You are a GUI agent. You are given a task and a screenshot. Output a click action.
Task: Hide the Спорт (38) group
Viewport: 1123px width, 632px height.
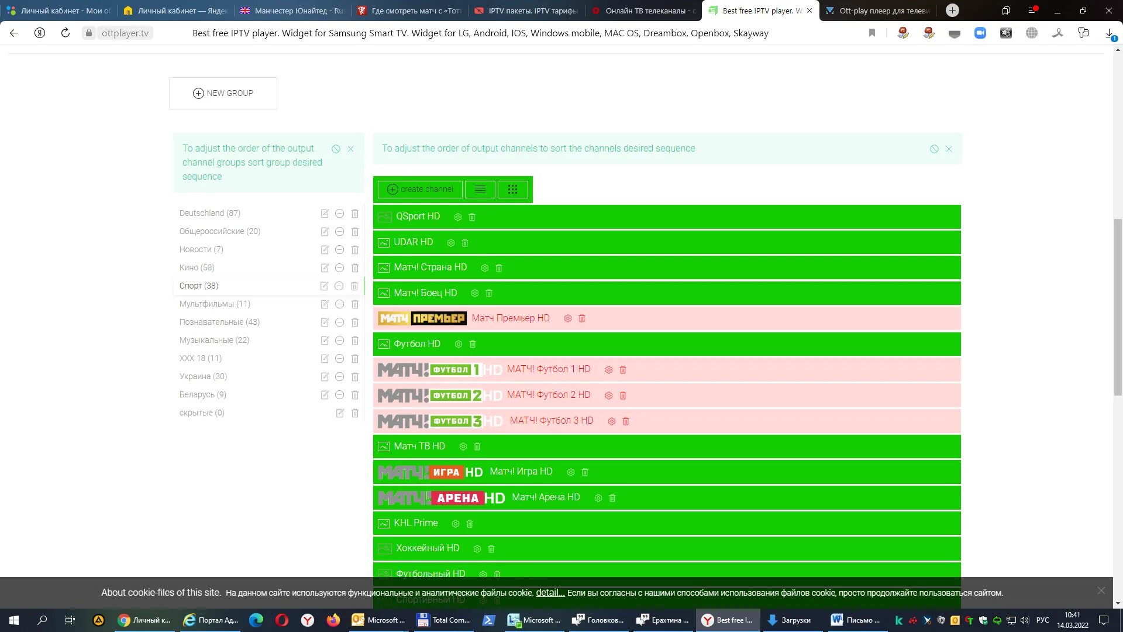339,286
